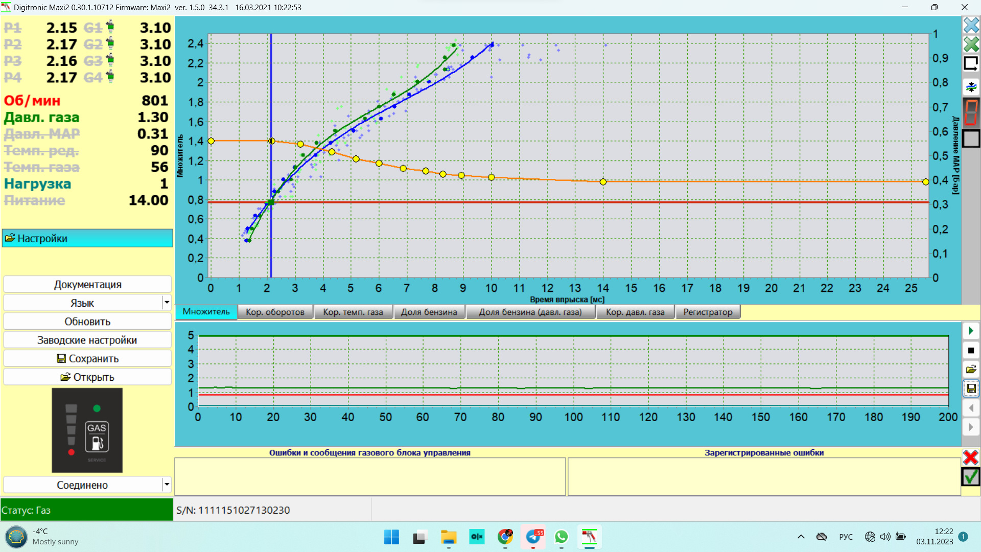981x552 pixels.
Task: Clear errors with the red X icon
Action: click(971, 457)
